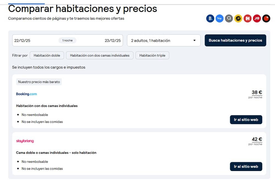Viewport: 275px width, 182px height.
Task: Toggle 'Habitación con dos camas individuales' filter
Action: [x=100, y=55]
